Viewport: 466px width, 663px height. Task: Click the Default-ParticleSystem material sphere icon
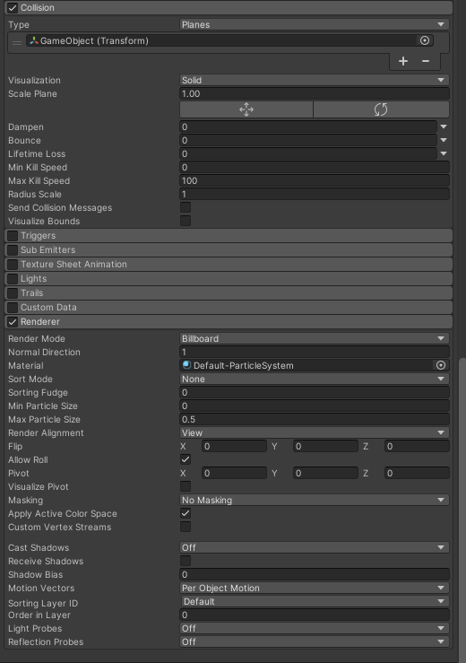[186, 365]
